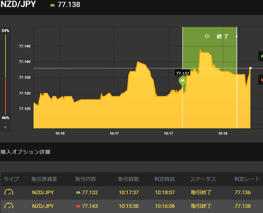Viewport: 263px width, 213px height.
Task: Click the white current-price dot on chart
Action: (x=250, y=68)
